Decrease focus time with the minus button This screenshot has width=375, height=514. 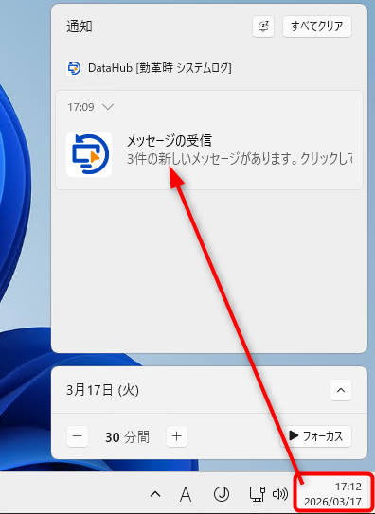[78, 436]
